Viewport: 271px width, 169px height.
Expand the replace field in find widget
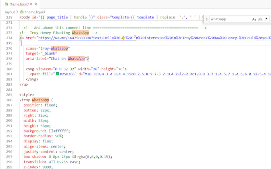pos(206,19)
